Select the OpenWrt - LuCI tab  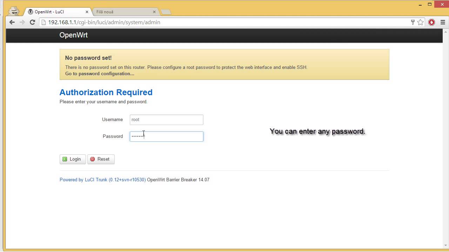(x=58, y=12)
